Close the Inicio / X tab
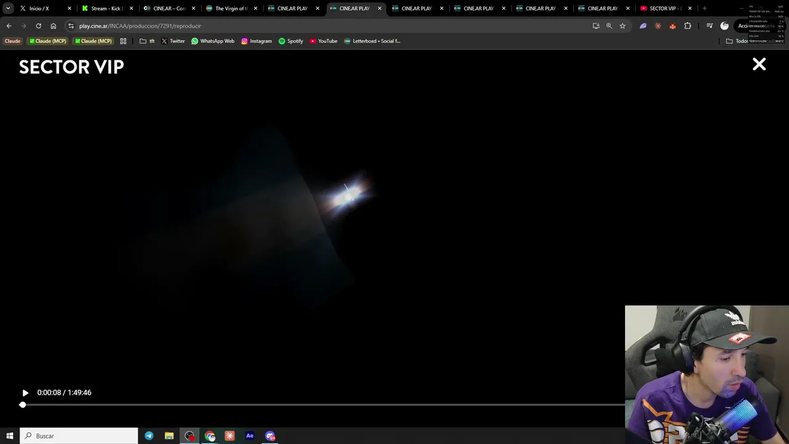 point(69,9)
